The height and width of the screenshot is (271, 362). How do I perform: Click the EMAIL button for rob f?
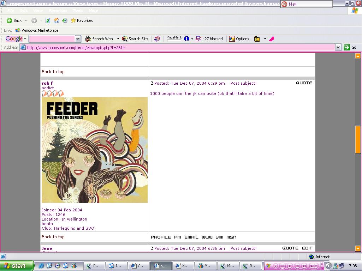pyautogui.click(x=191, y=237)
